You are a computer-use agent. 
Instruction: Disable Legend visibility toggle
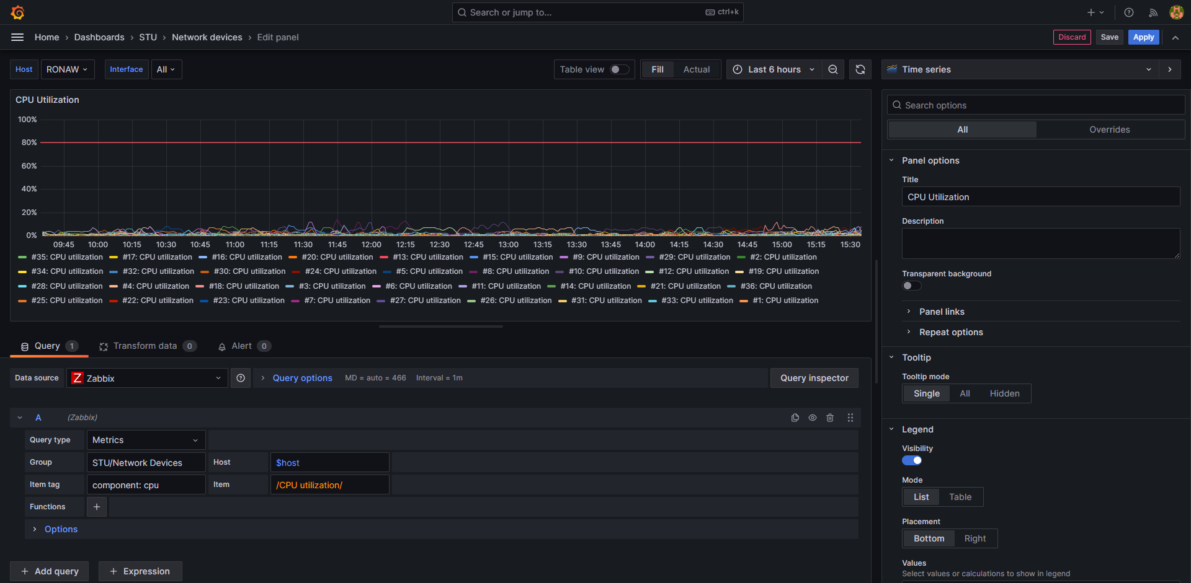tap(911, 460)
